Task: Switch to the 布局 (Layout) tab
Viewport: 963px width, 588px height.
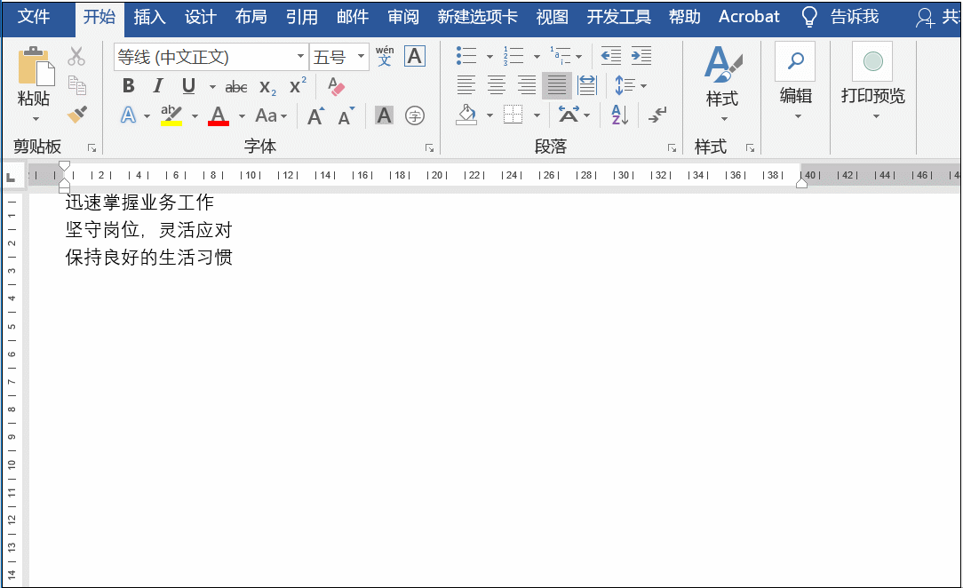Action: coord(251,17)
